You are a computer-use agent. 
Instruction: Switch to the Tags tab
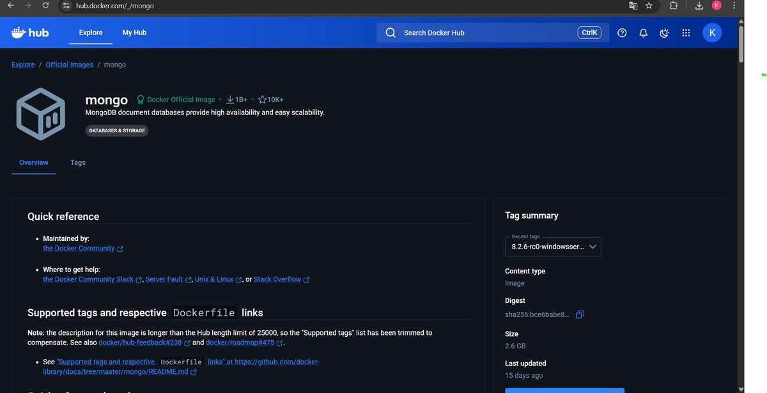point(77,162)
